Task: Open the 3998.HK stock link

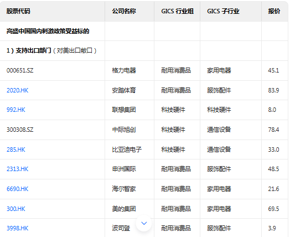Action: click(x=18, y=228)
